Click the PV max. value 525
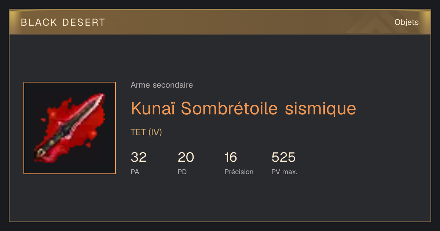 283,157
